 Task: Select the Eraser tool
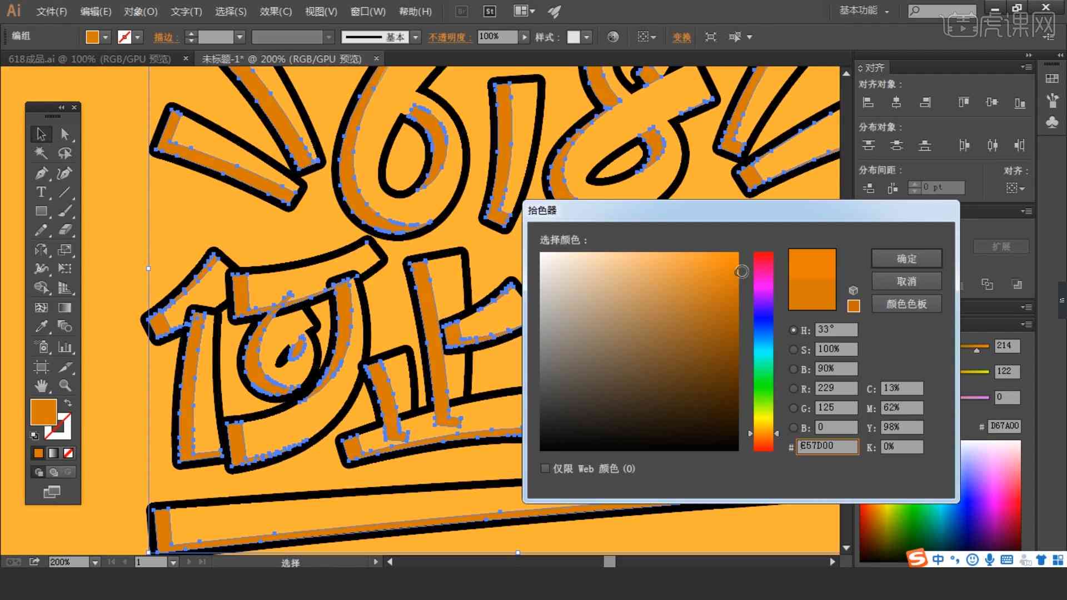65,230
